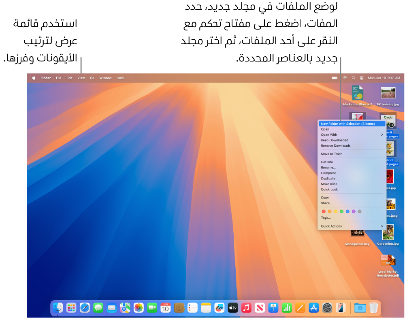This screenshot has width=405, height=318.
Task: Check the battery status icon
Action: (335, 78)
